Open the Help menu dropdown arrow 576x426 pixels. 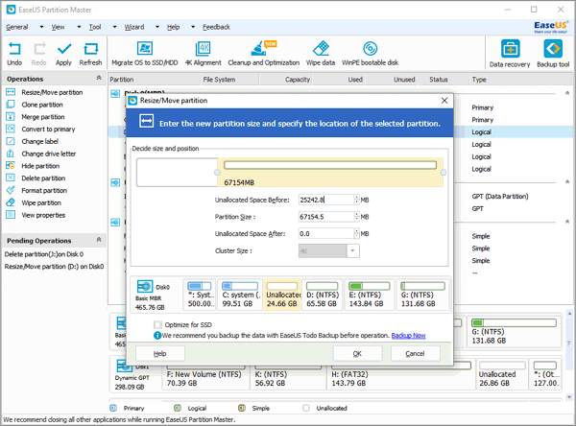point(193,27)
